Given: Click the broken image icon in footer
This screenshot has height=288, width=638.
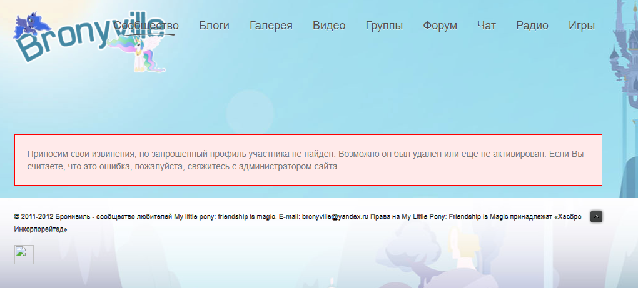Looking at the screenshot, I should pos(24,254).
